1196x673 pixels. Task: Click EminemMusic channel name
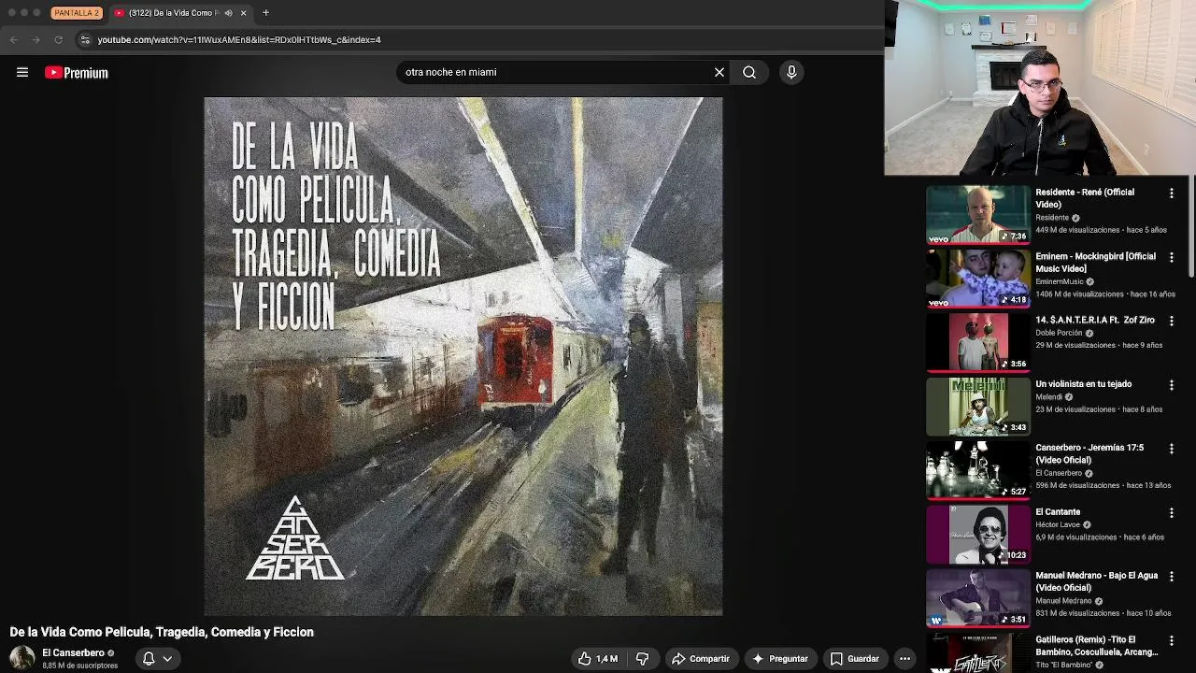tap(1060, 281)
